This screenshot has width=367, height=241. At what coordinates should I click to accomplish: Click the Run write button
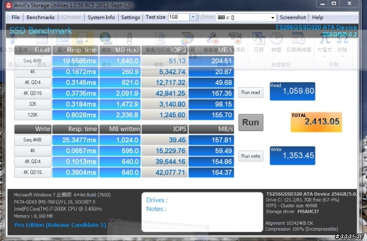point(251,156)
